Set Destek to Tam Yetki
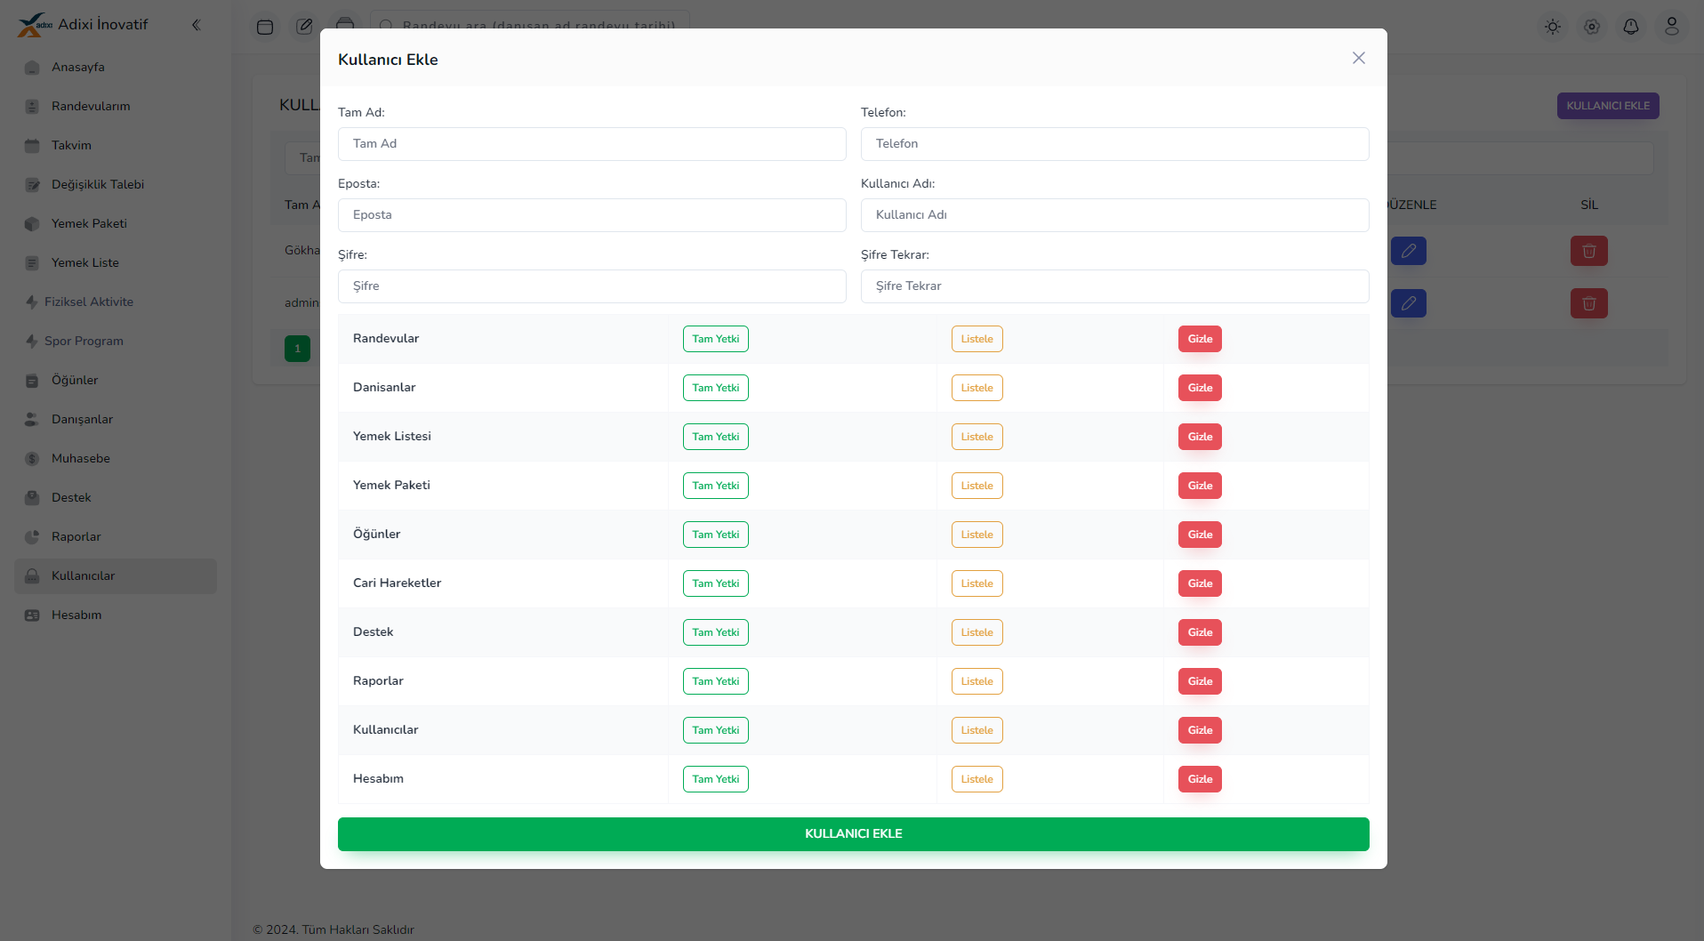The height and width of the screenshot is (941, 1704). tap(716, 632)
